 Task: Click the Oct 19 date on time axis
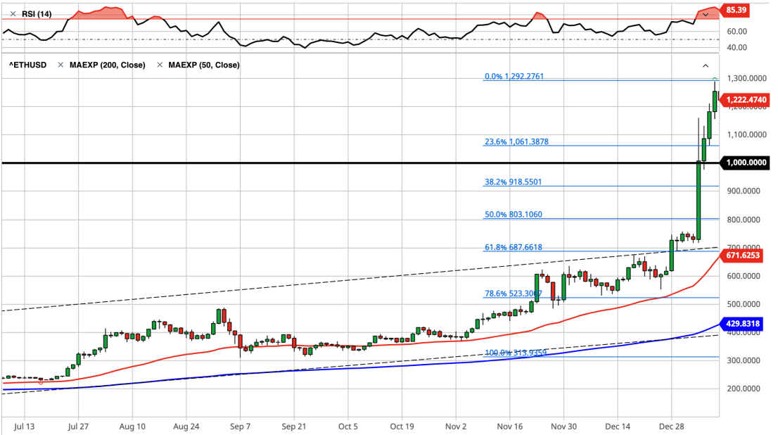click(x=402, y=427)
